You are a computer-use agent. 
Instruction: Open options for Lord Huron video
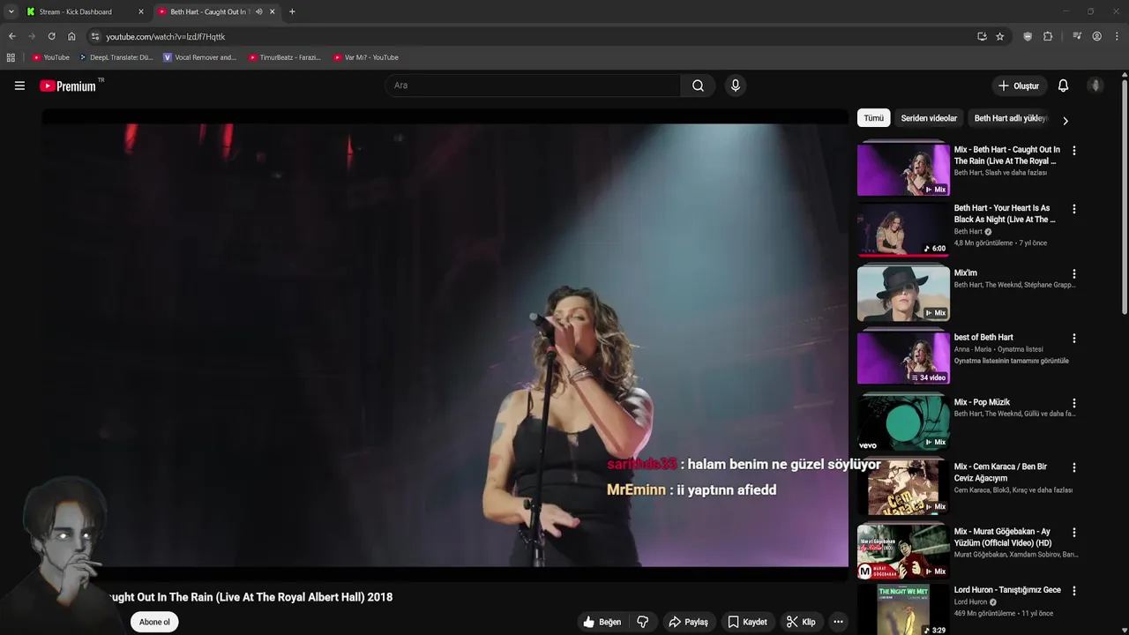(1073, 591)
